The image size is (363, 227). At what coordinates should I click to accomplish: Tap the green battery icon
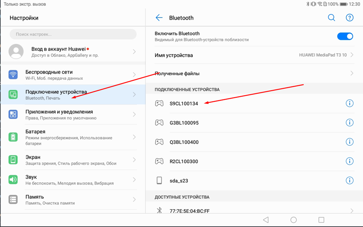point(13,137)
